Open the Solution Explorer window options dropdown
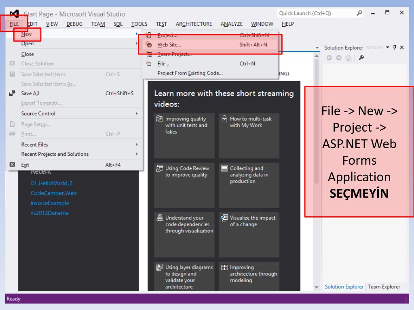Screen dimensions: 414x310 click(x=387, y=48)
